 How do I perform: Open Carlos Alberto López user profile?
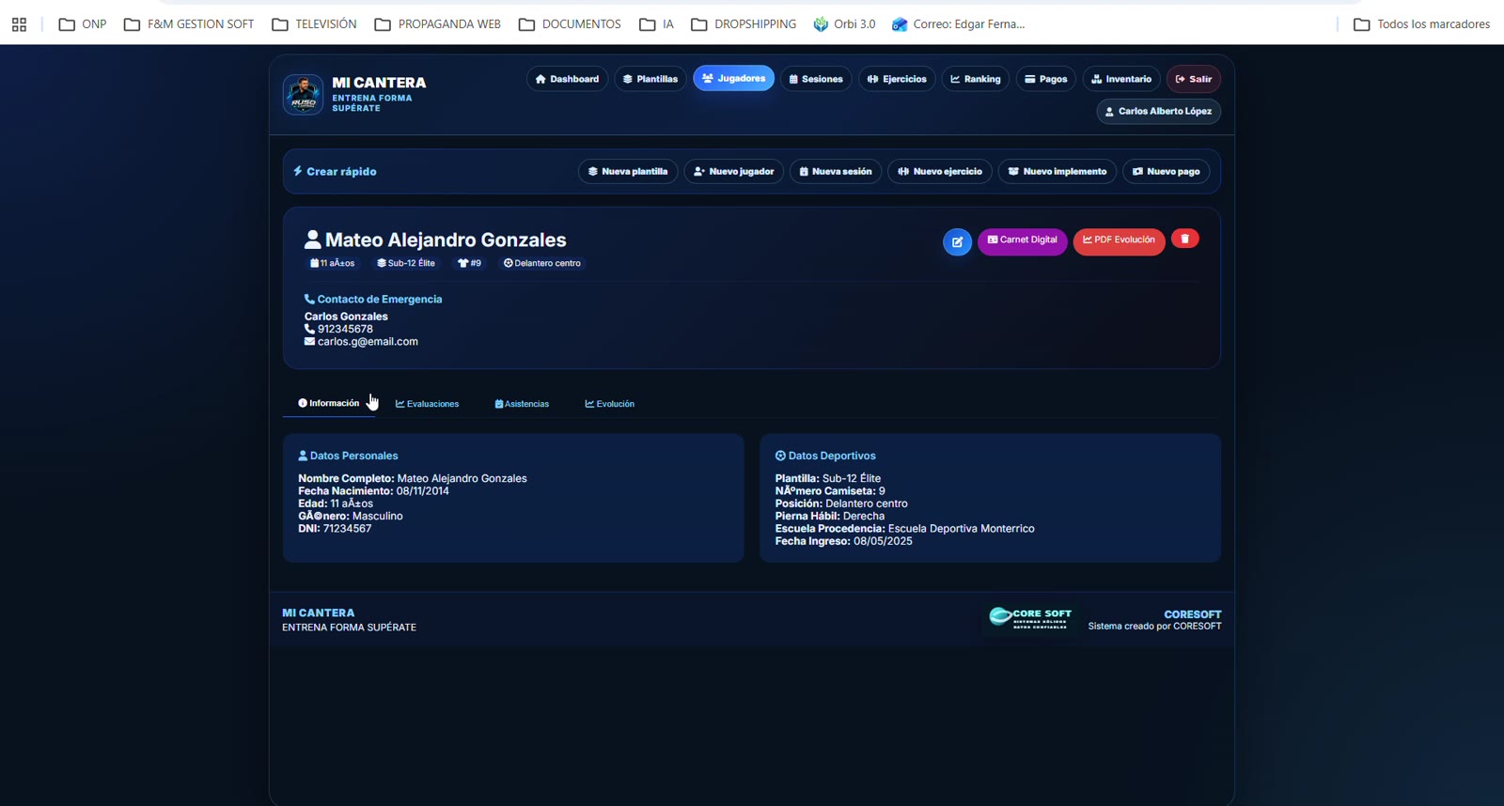(x=1158, y=111)
